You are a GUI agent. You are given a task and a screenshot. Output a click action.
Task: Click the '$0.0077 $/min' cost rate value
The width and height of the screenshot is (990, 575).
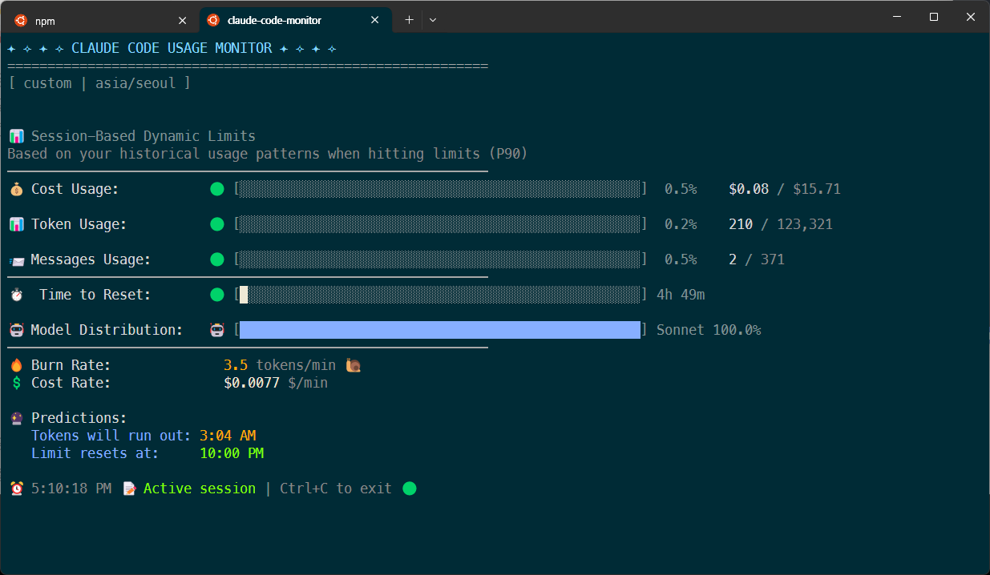276,383
